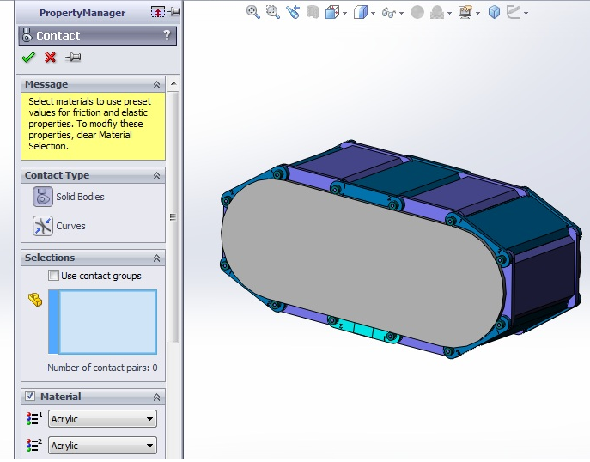Open the second material Acrylic dropdown
This screenshot has height=462, width=590.
point(102,446)
